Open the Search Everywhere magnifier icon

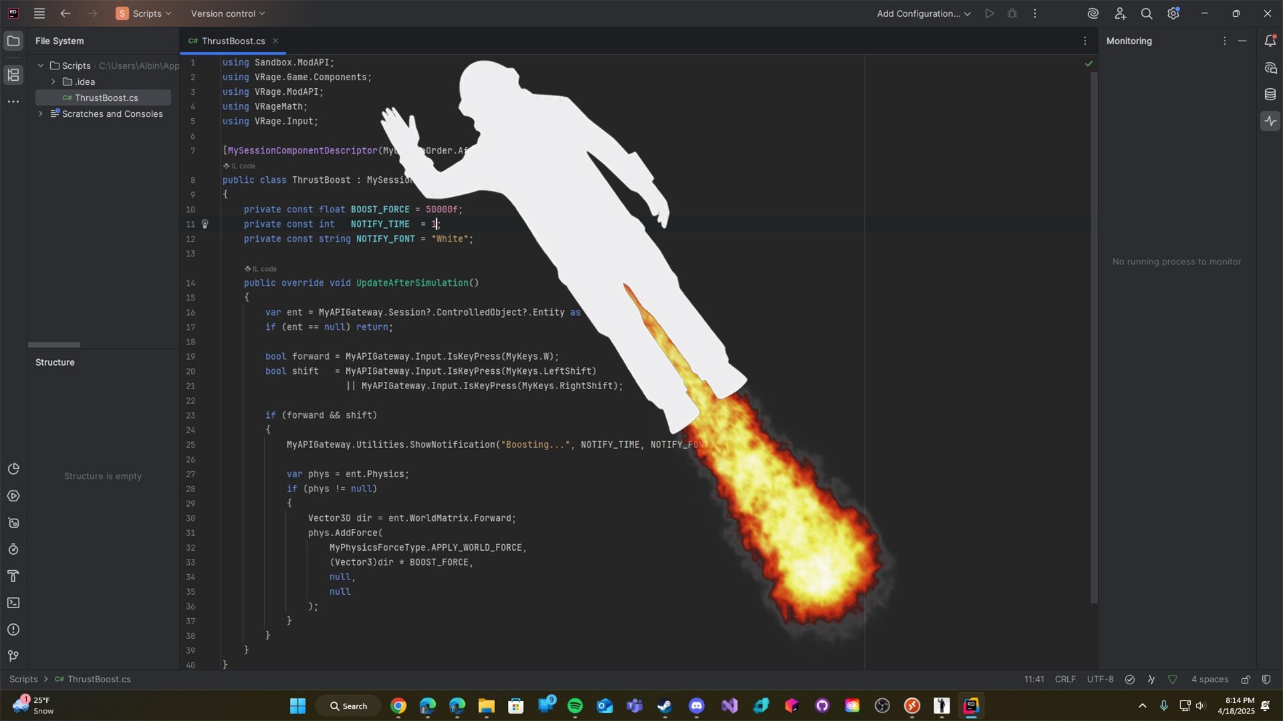coord(1147,13)
